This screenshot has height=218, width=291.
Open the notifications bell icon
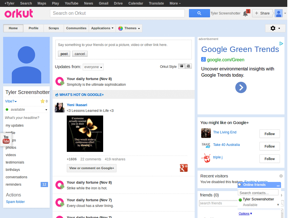coord(246,14)
